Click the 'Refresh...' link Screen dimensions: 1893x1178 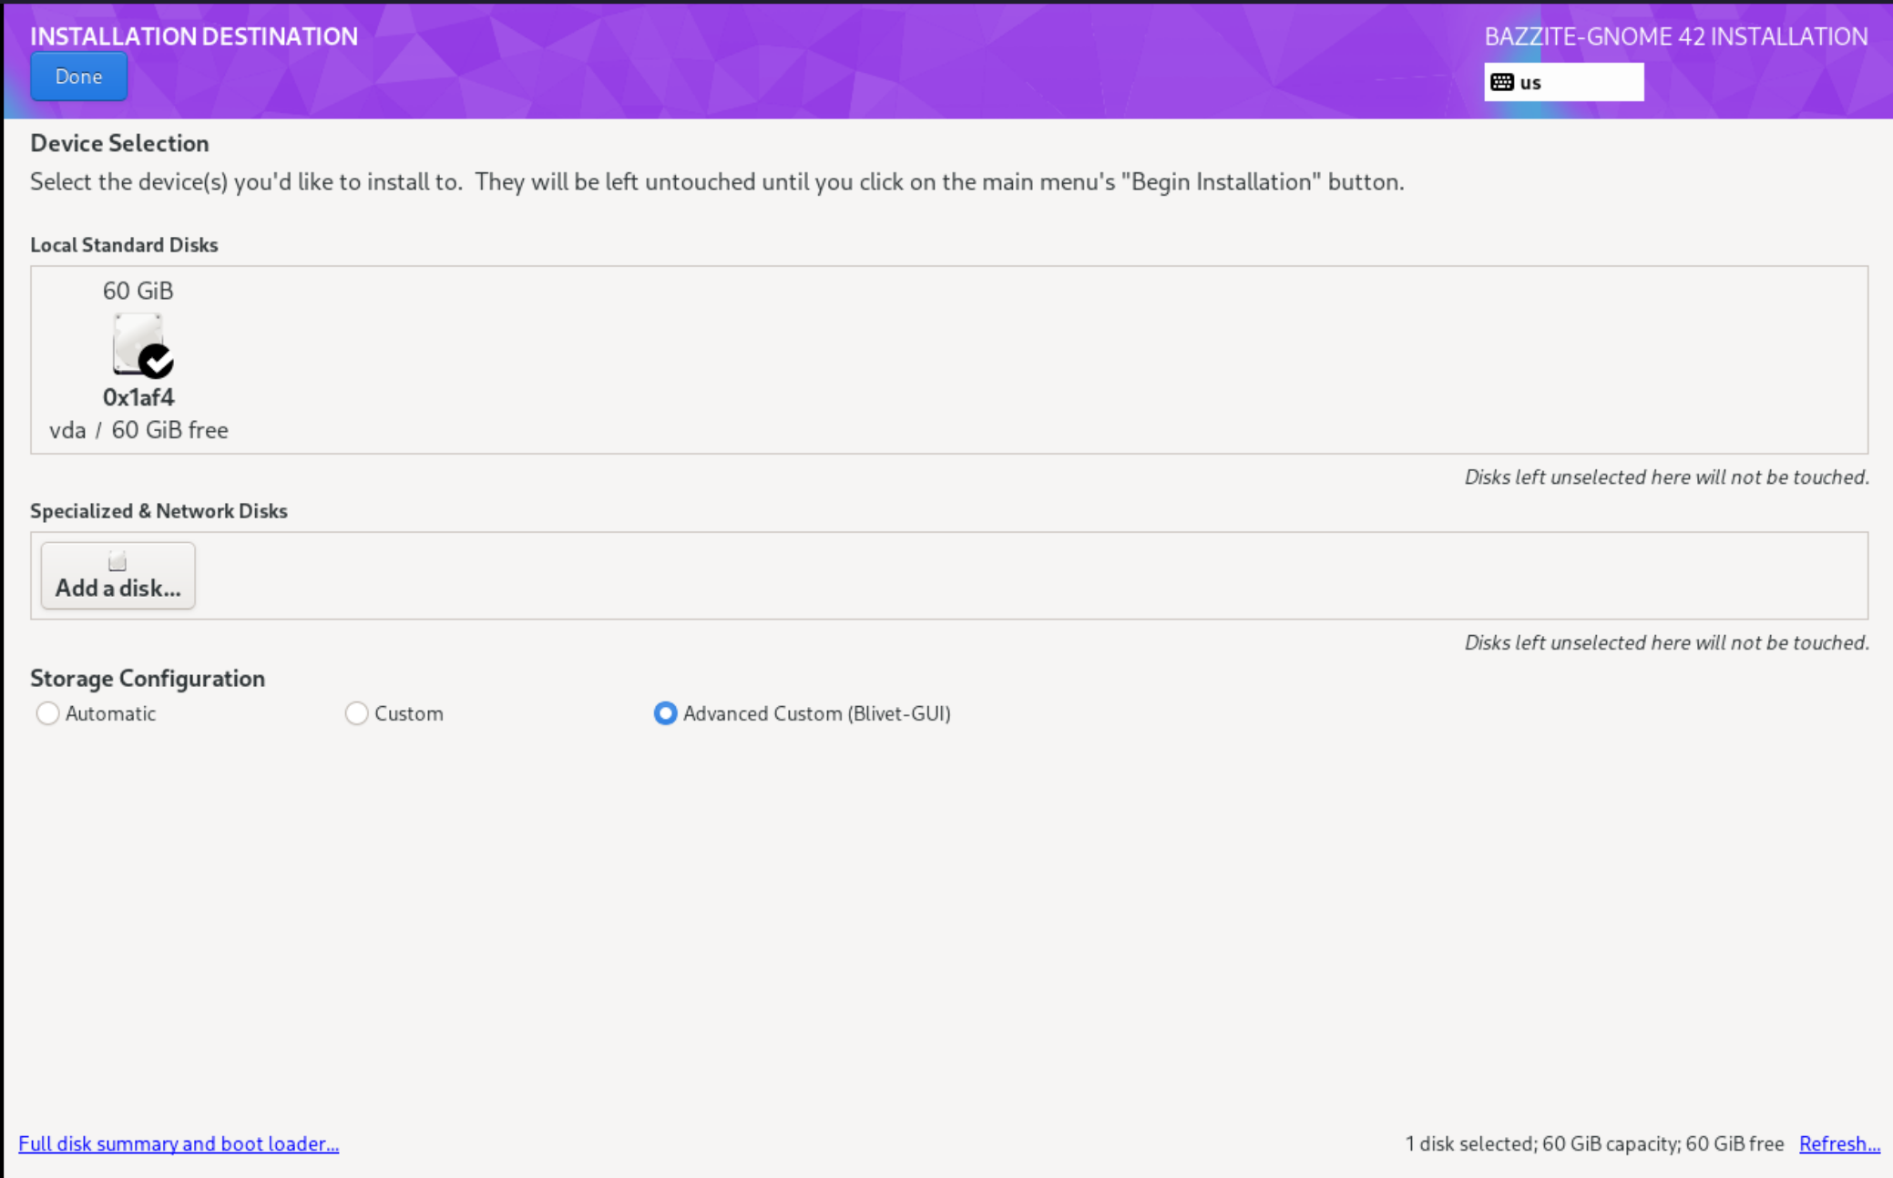pyautogui.click(x=1838, y=1143)
